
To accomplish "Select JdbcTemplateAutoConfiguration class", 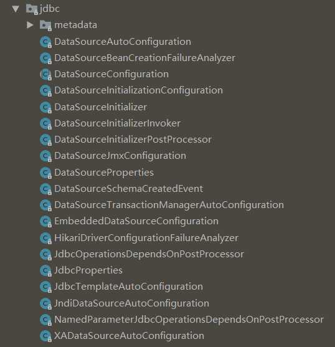I will pos(129,287).
